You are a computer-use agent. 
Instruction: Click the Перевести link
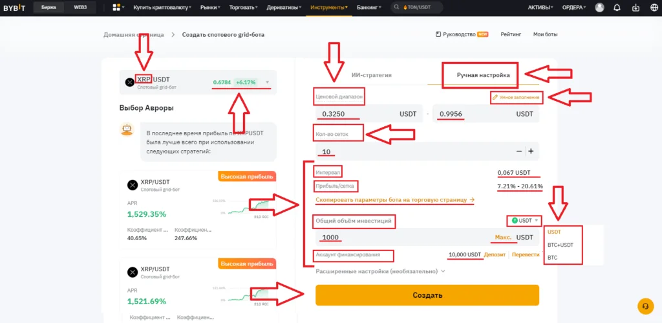pyautogui.click(x=526, y=254)
